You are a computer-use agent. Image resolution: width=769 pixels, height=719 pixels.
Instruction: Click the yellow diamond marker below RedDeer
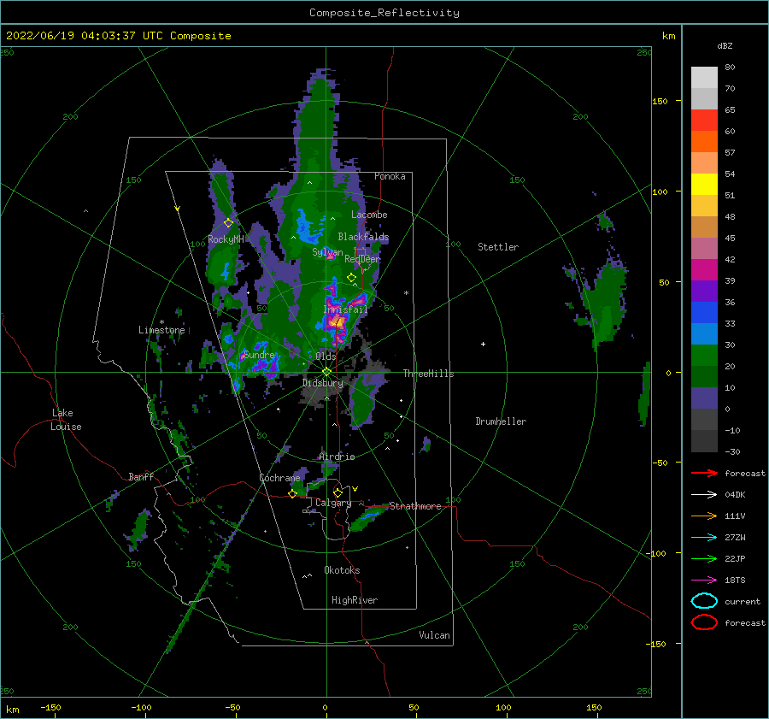pyautogui.click(x=351, y=278)
